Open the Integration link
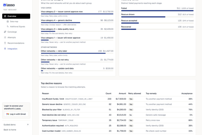Viewport: 202px width, 135px height. 12,49
